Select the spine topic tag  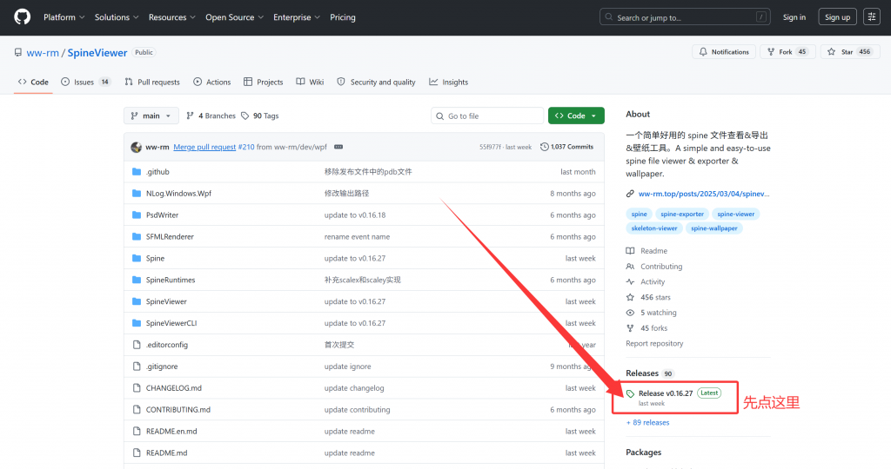[x=639, y=214]
